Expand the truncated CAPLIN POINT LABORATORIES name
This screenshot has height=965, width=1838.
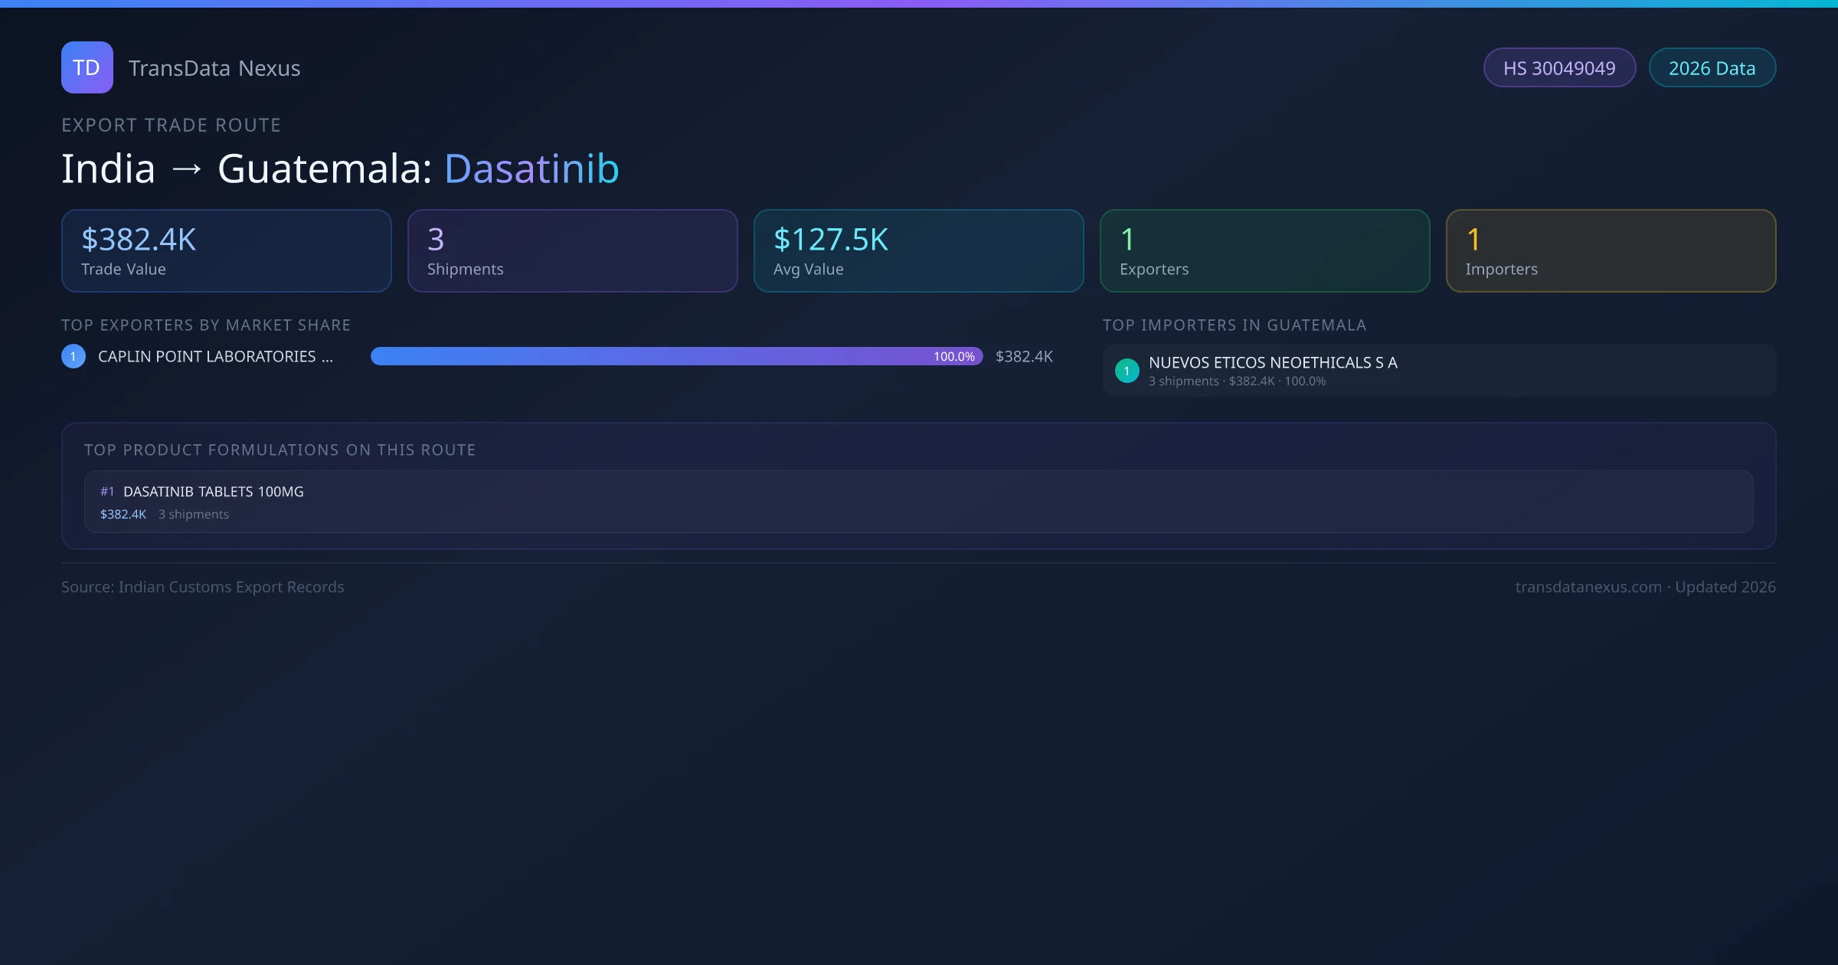(x=214, y=355)
